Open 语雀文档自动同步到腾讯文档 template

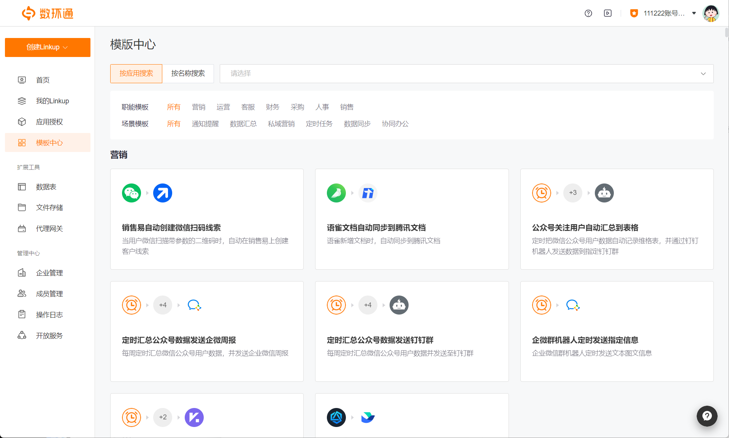(x=412, y=219)
